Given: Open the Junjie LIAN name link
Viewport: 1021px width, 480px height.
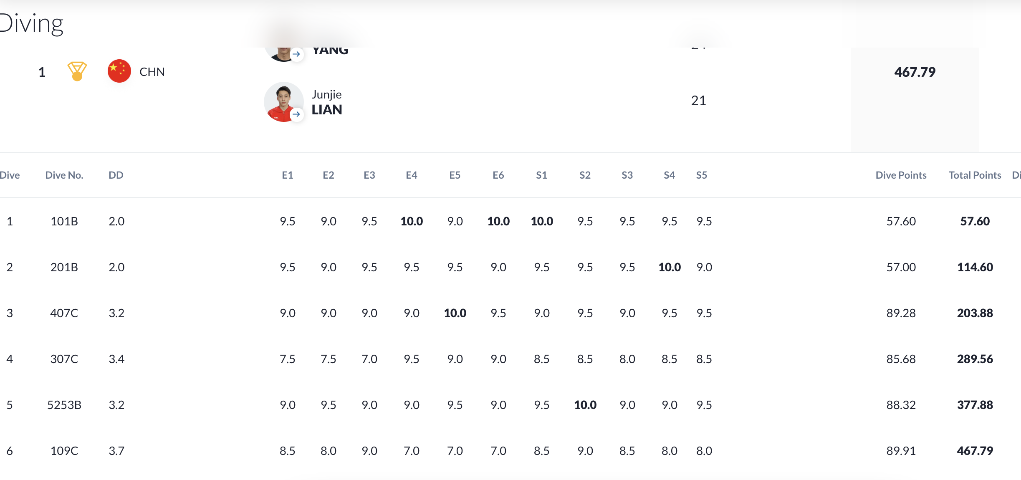Looking at the screenshot, I should (327, 102).
